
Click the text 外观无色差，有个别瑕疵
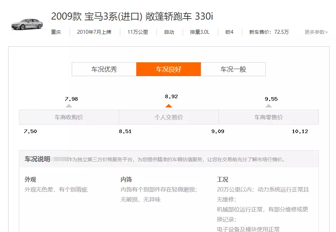(x=56, y=190)
